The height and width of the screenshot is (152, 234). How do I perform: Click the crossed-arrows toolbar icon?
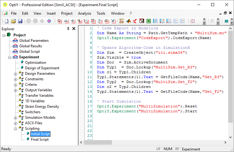tap(113, 21)
